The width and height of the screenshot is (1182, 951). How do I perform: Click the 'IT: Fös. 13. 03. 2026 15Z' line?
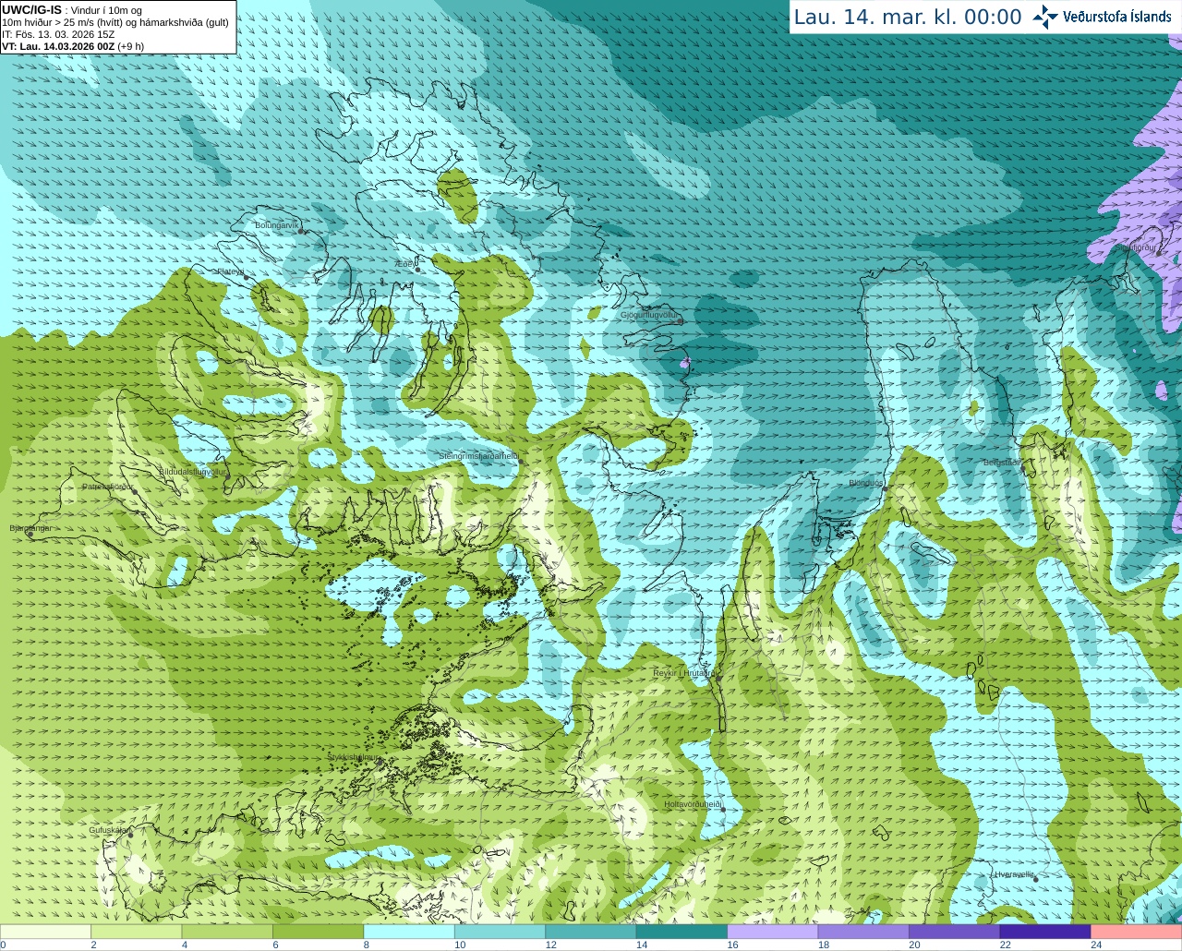point(58,34)
